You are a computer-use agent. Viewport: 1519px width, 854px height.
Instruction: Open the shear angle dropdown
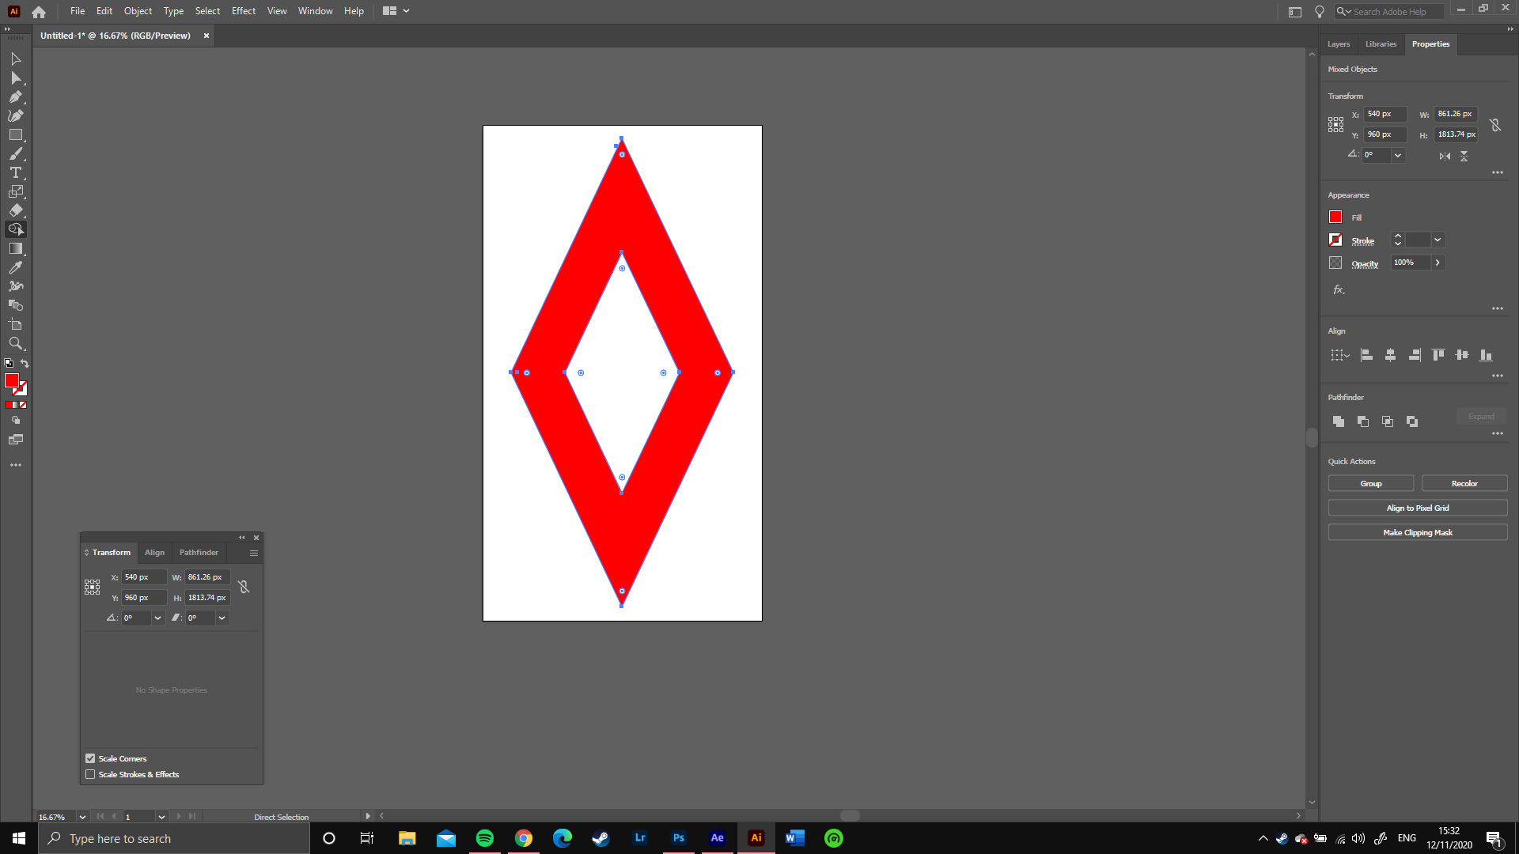point(221,618)
